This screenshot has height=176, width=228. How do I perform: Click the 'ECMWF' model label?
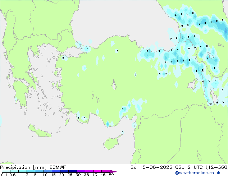click(x=58, y=167)
